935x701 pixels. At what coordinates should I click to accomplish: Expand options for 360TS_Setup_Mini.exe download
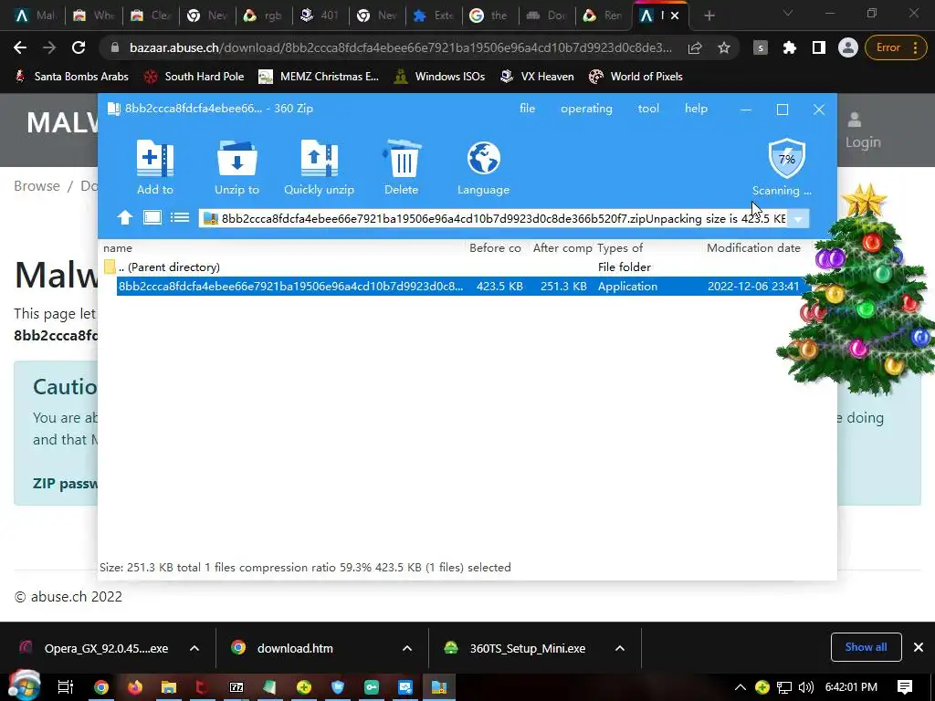[x=620, y=648]
